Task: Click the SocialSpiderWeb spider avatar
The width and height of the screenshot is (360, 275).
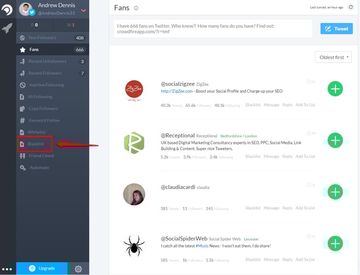Action: point(134,246)
